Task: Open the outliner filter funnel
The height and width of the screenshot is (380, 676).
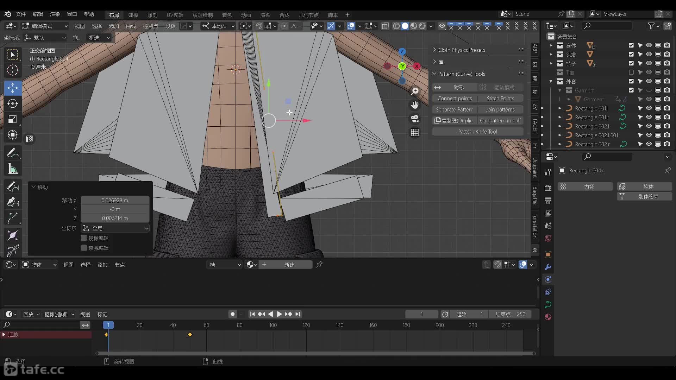Action: click(651, 26)
